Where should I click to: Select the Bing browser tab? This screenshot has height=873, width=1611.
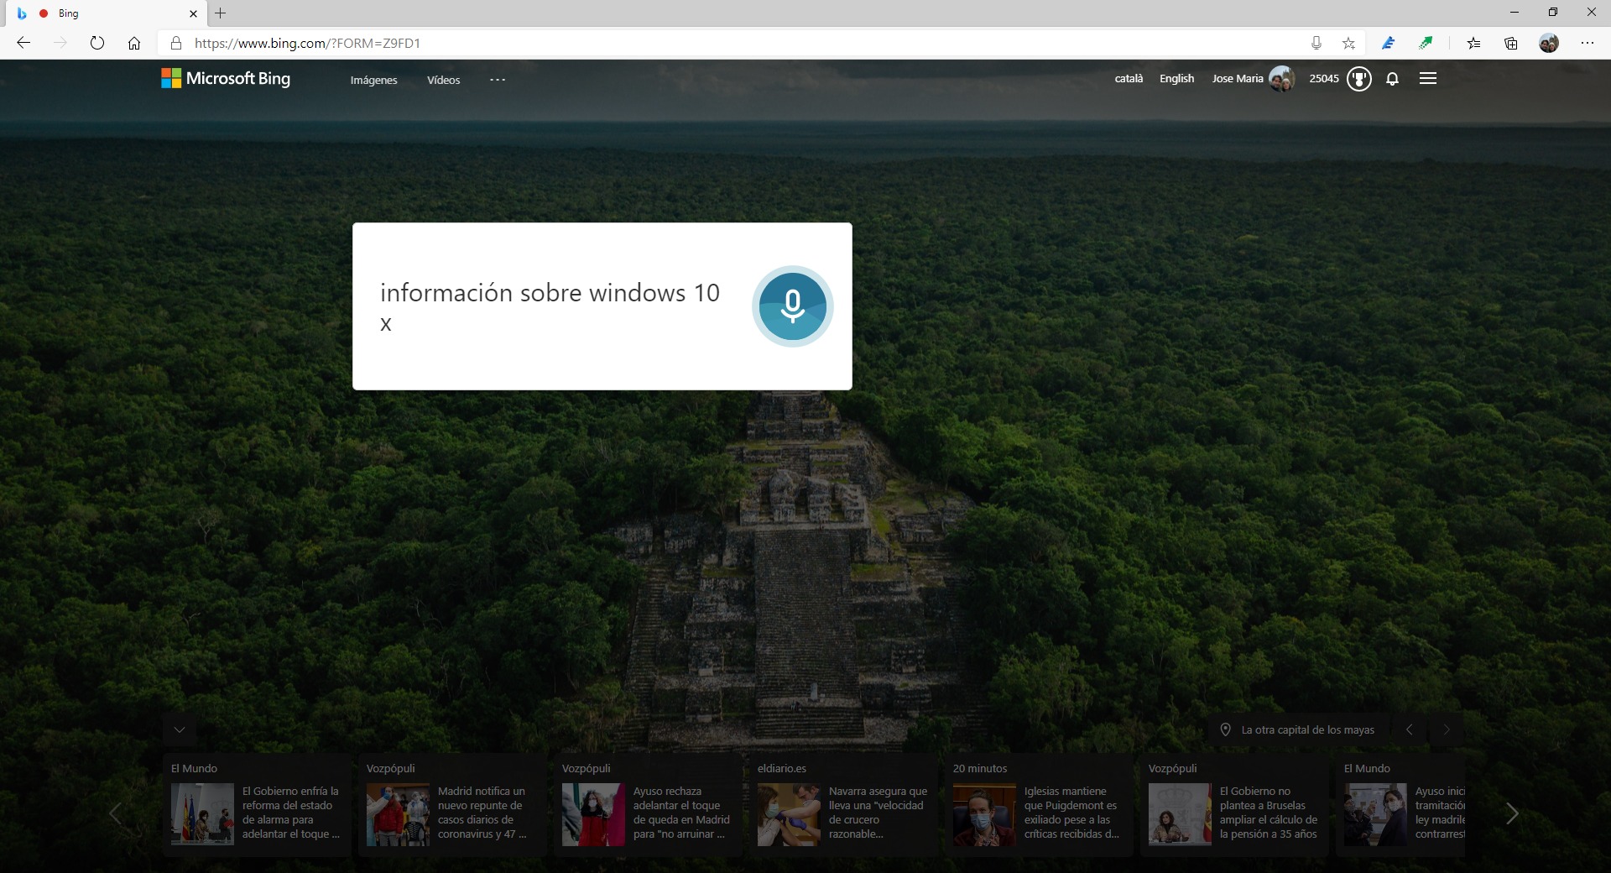[x=106, y=13]
